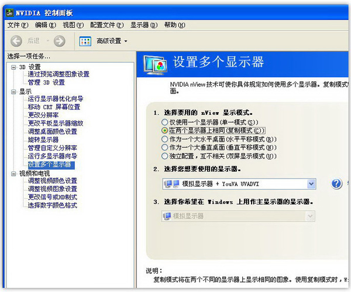Click the multi-display header monitor icon
351x292 pixels.
(155, 65)
